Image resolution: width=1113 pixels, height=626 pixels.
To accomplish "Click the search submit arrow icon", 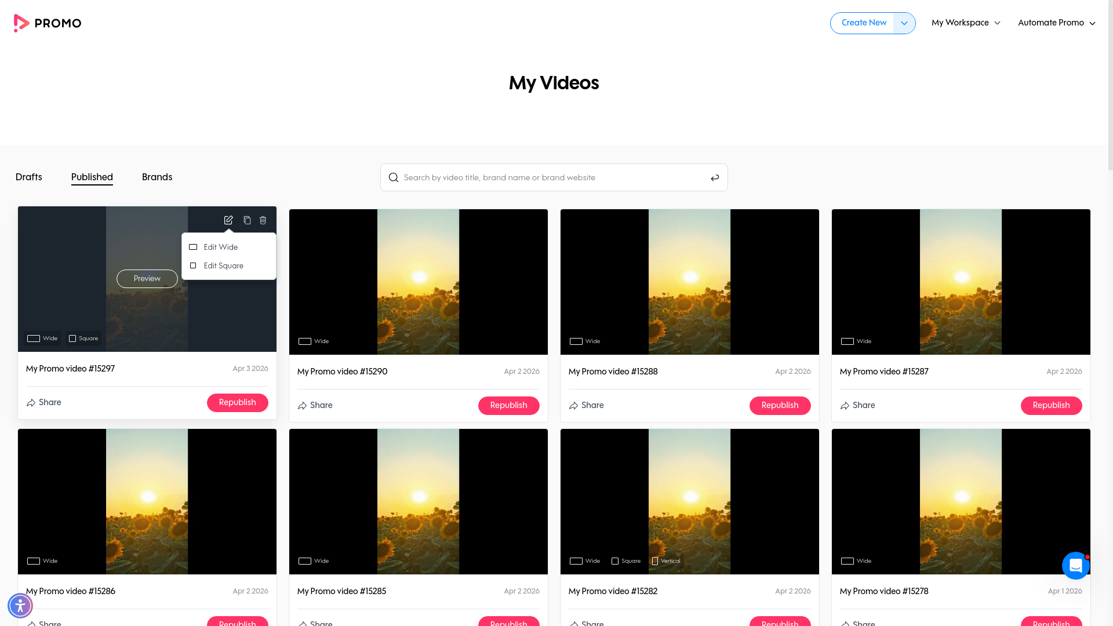I will pos(715,178).
